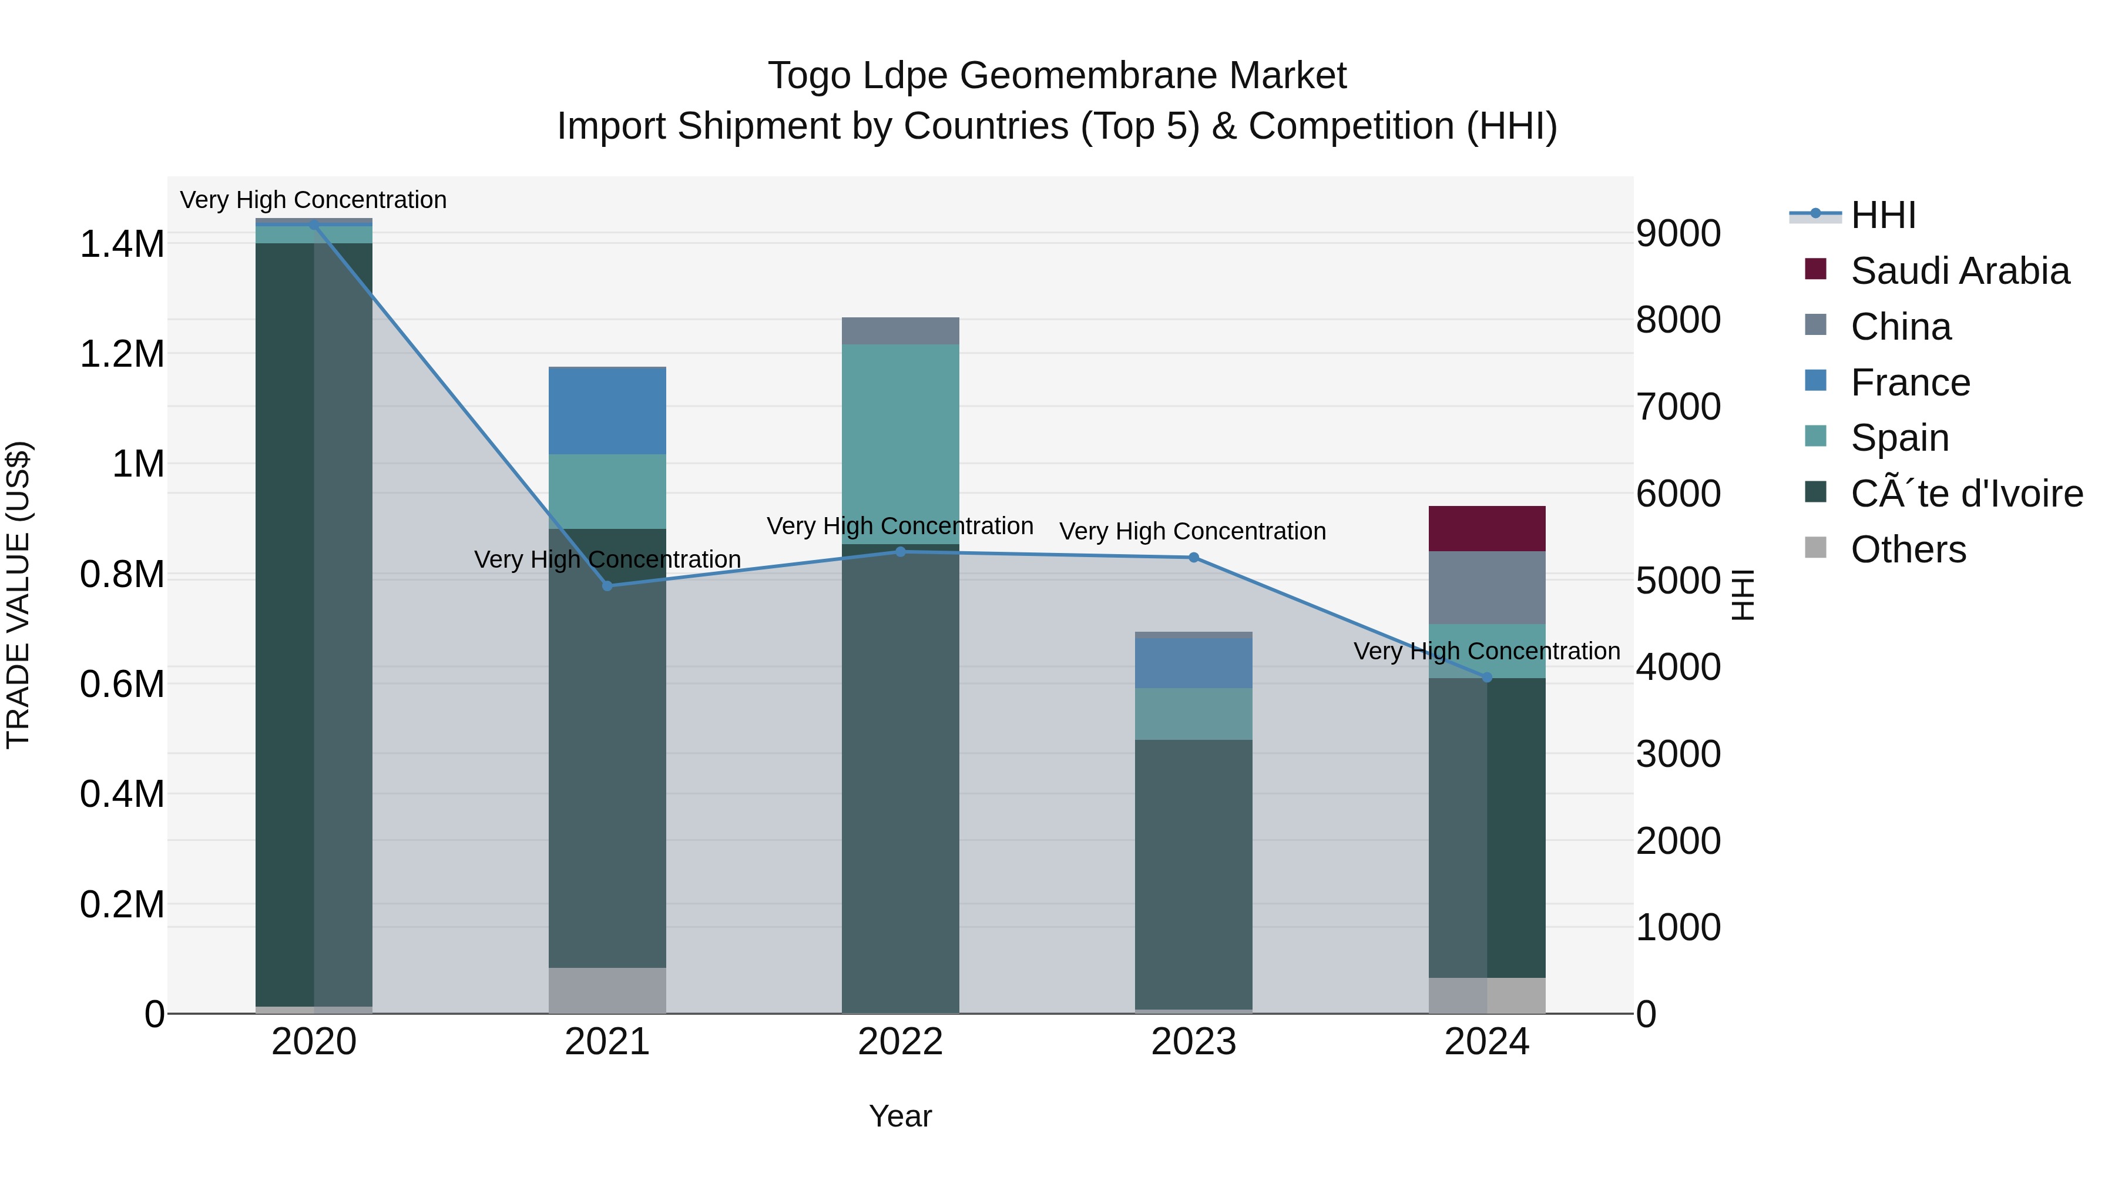
Task: Click the 4000 HHI tick label
Action: [x=1679, y=666]
